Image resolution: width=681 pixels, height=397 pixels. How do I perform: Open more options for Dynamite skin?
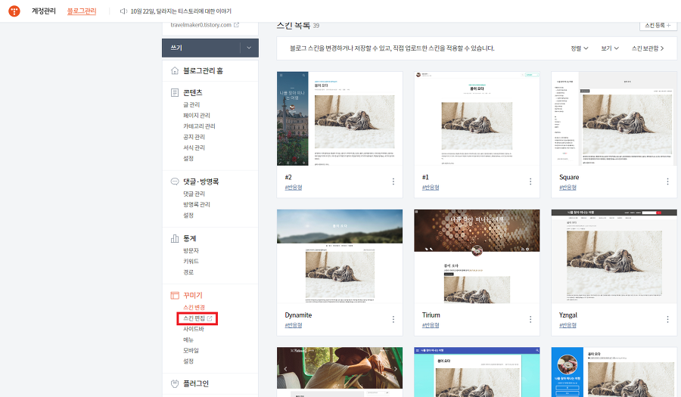[393, 319]
